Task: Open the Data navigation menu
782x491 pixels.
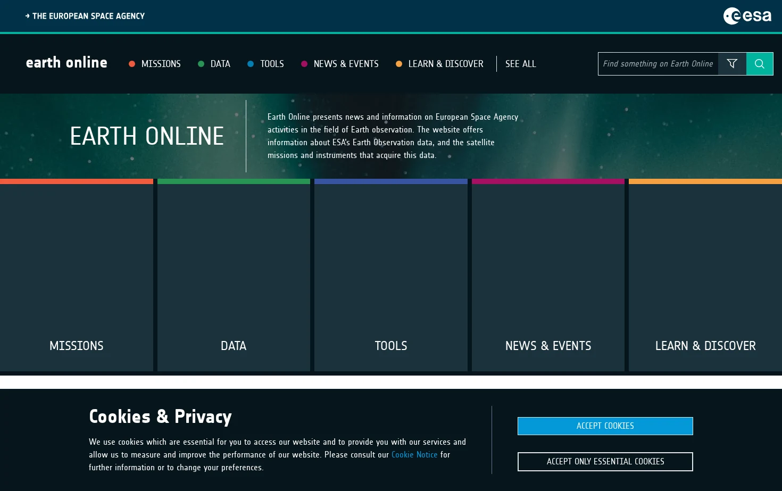Action: tap(214, 64)
